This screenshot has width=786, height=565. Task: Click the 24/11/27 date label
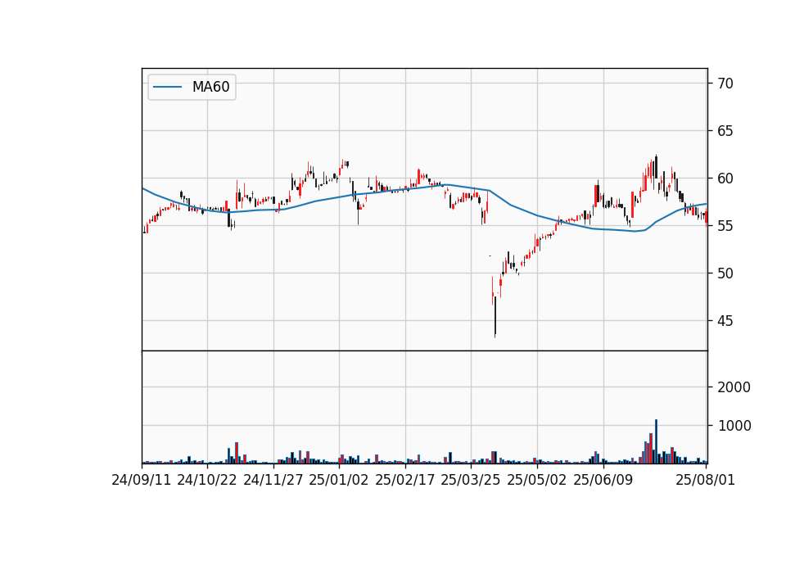tap(273, 480)
